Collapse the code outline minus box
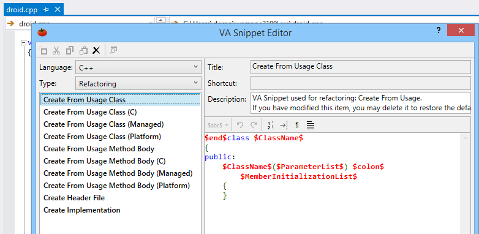The width and height of the screenshot is (479, 234). 23,42
